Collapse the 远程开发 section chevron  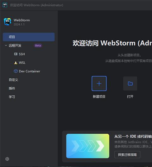6,45
